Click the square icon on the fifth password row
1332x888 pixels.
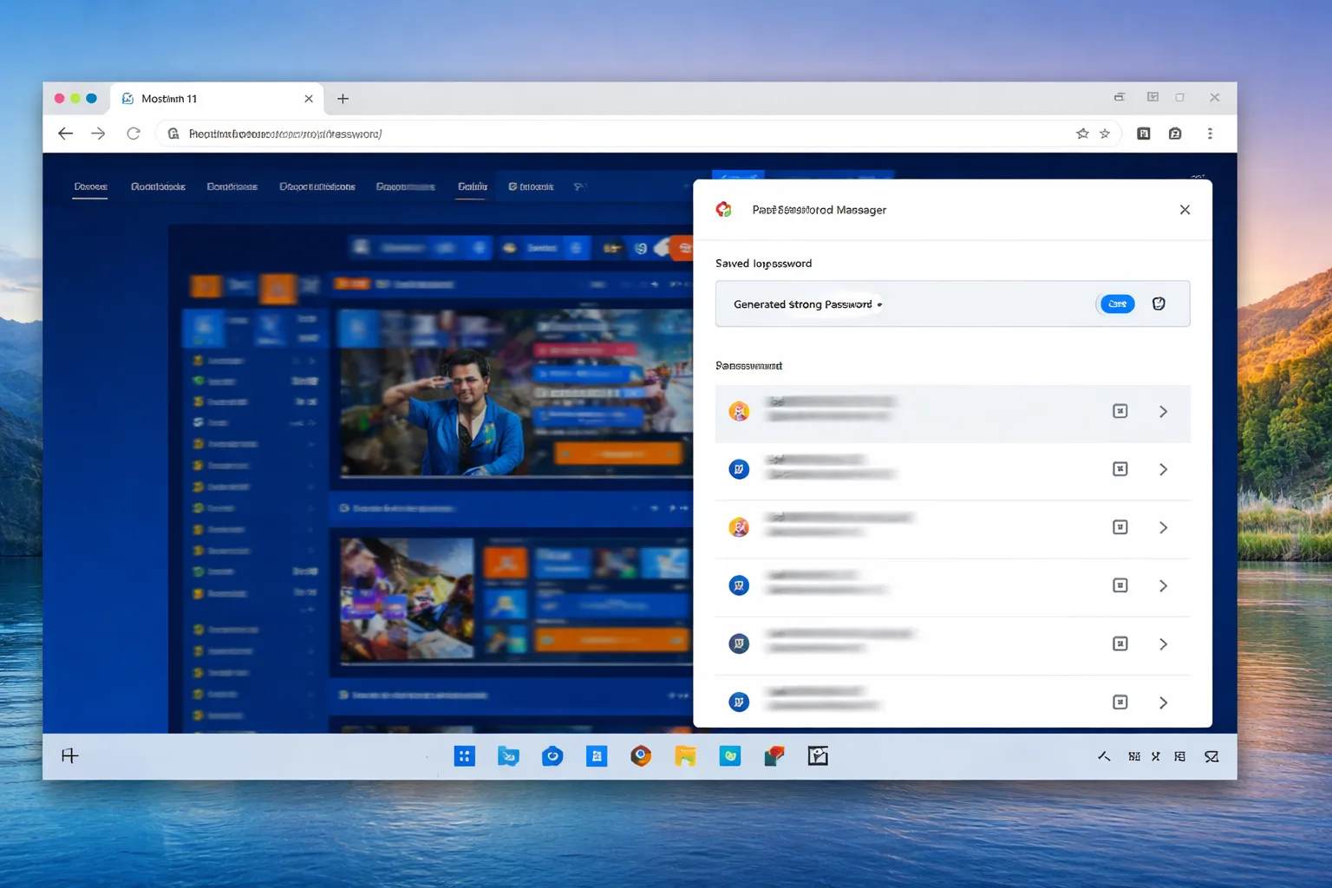1120,643
